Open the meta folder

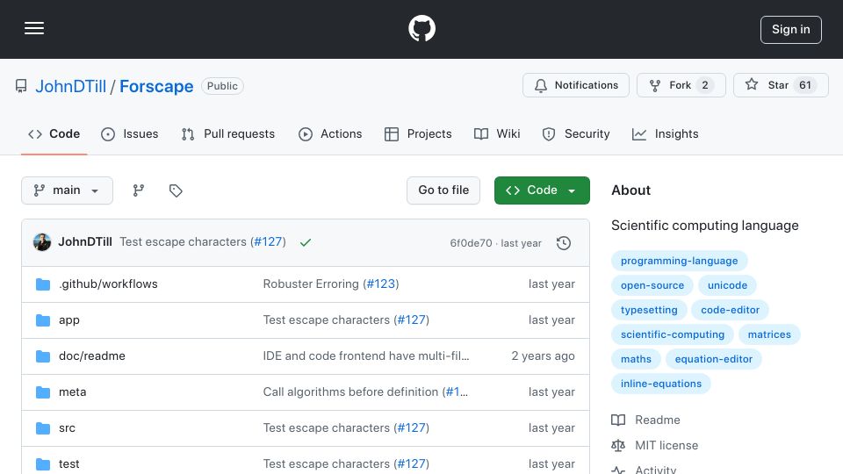[72, 391]
